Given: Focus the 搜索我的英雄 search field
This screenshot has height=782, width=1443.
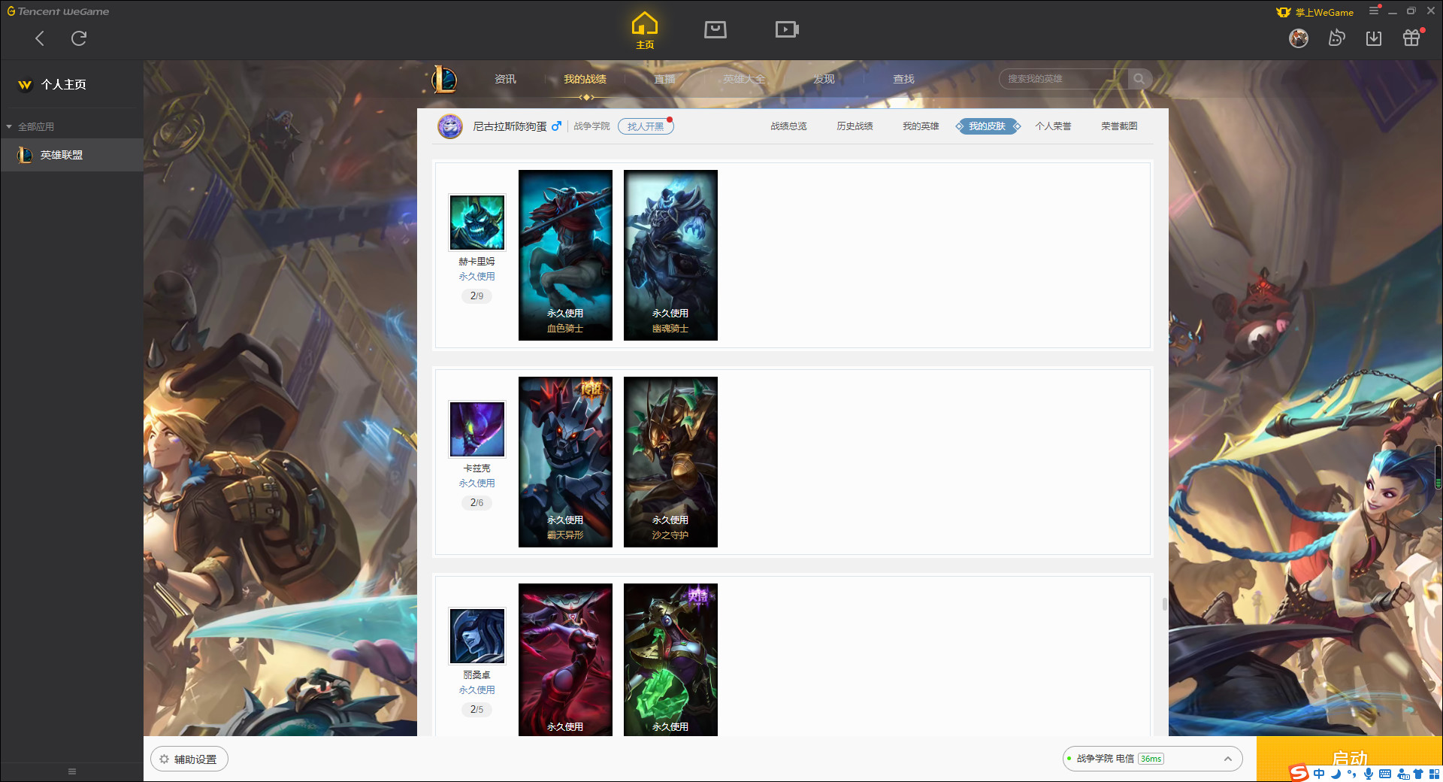Looking at the screenshot, I should click(1063, 79).
